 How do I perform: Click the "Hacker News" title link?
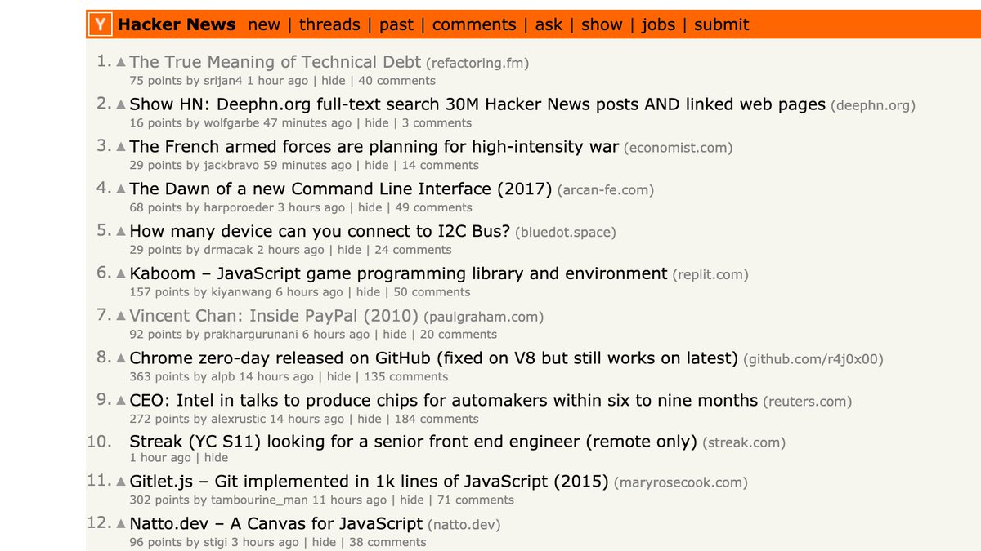177,24
